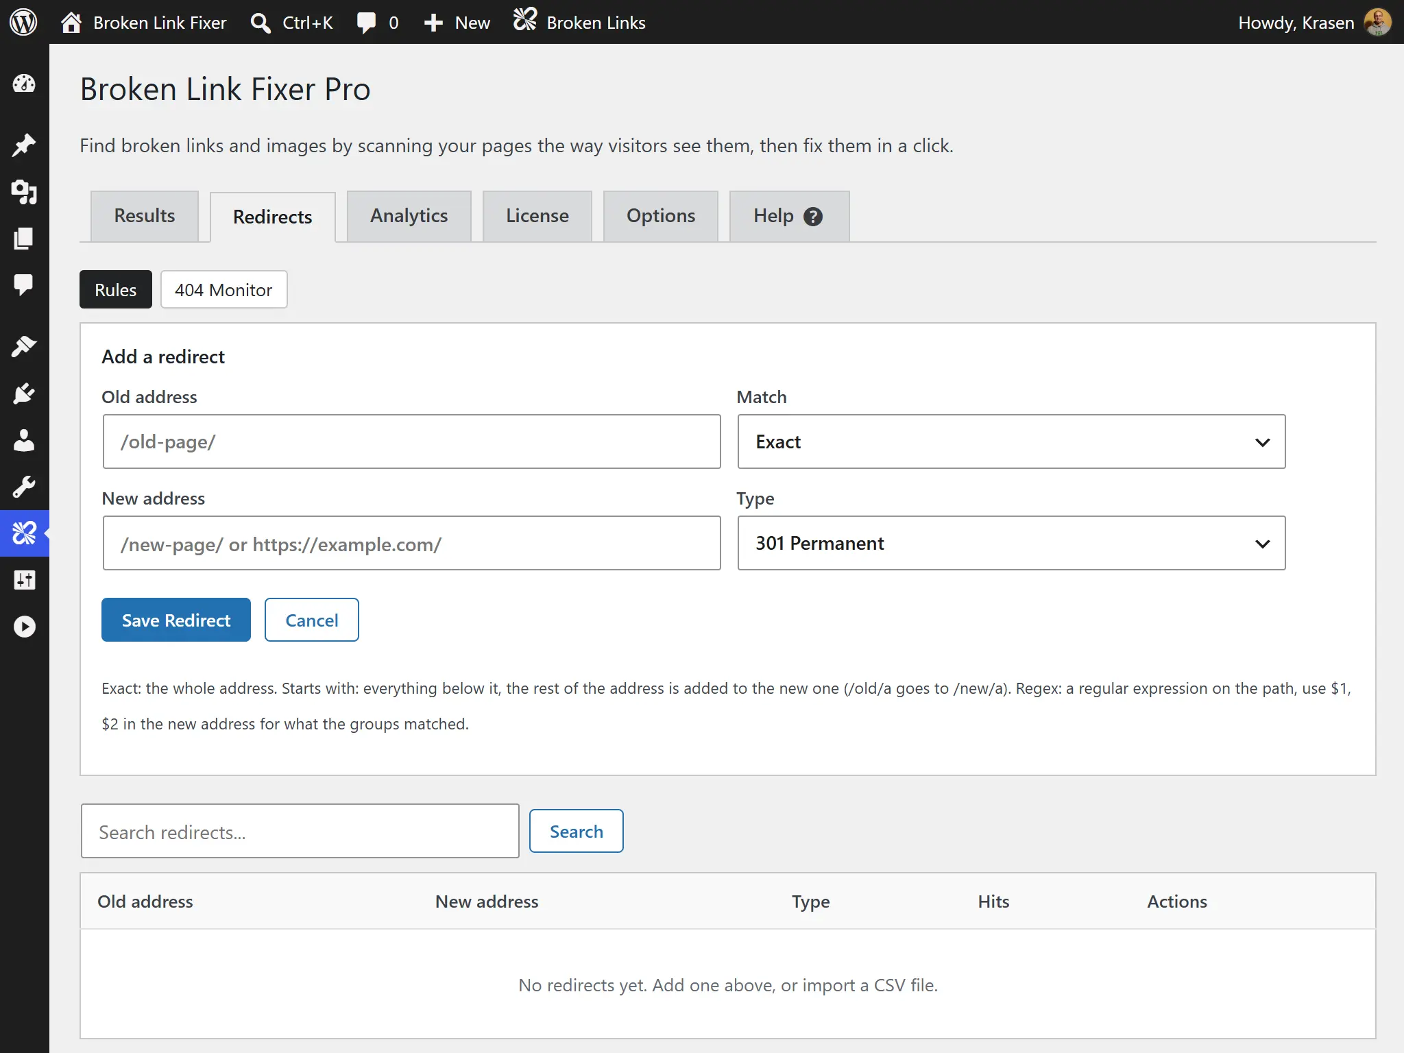Go to Dashboard in the sidebar
Viewport: 1404px width, 1053px height.
pos(24,84)
